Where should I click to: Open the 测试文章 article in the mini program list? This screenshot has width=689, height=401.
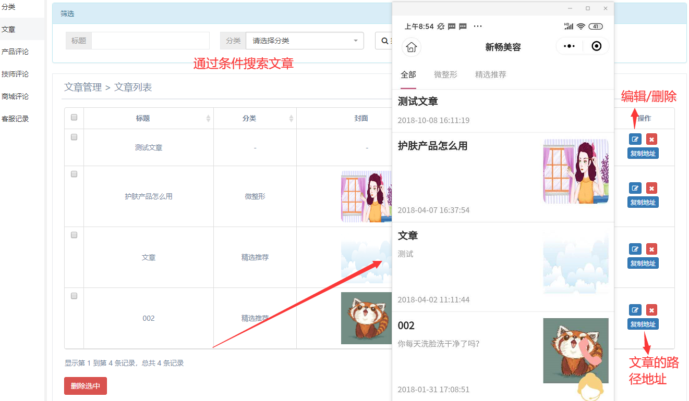[x=418, y=102]
